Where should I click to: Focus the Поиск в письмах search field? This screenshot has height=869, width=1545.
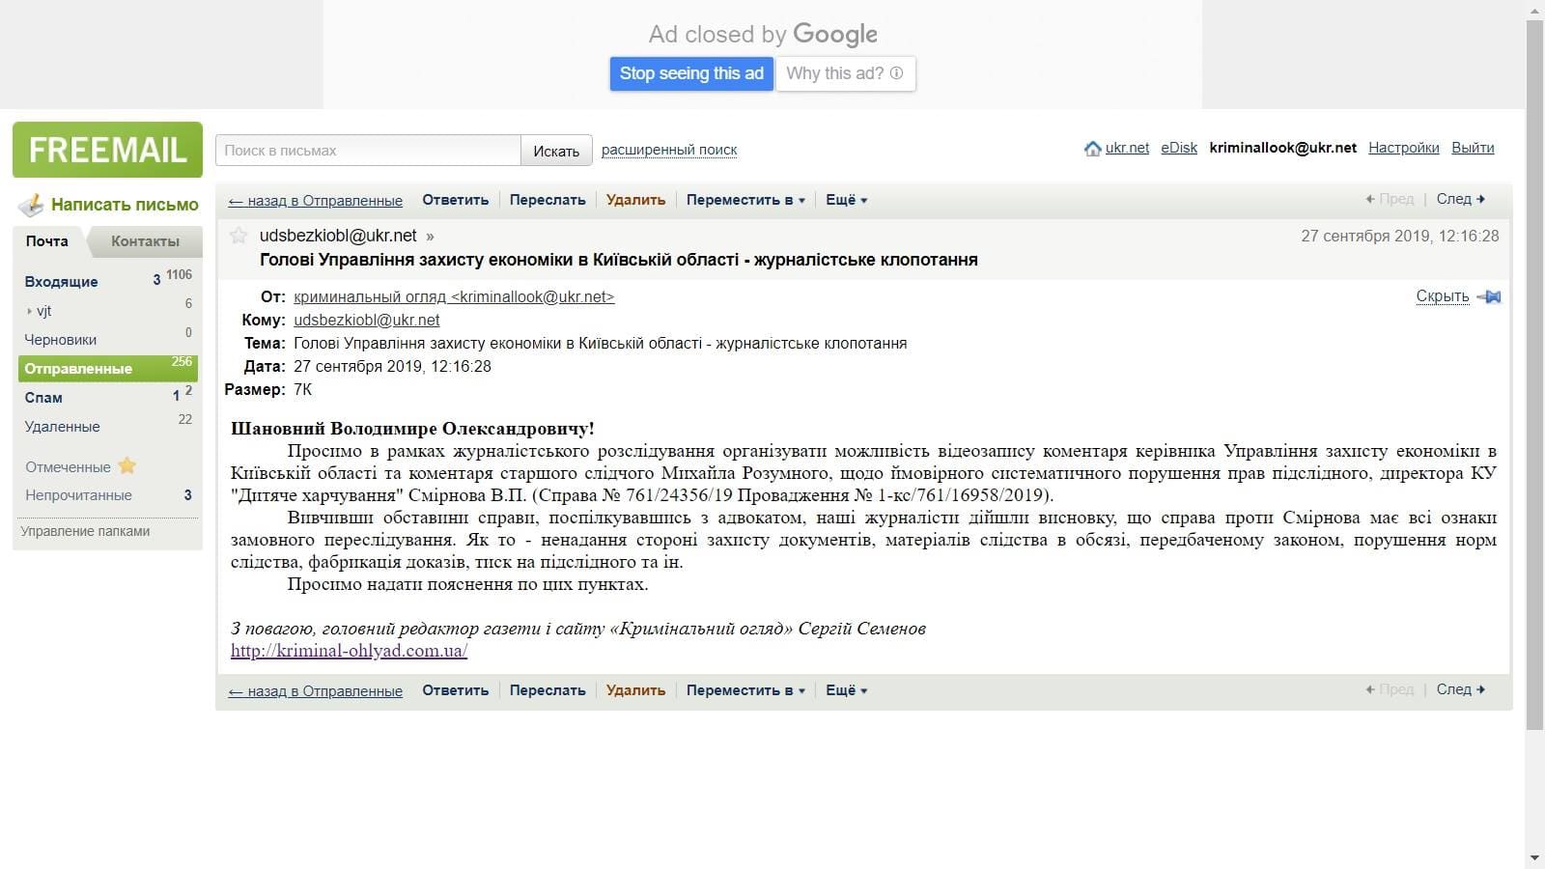[x=368, y=151]
